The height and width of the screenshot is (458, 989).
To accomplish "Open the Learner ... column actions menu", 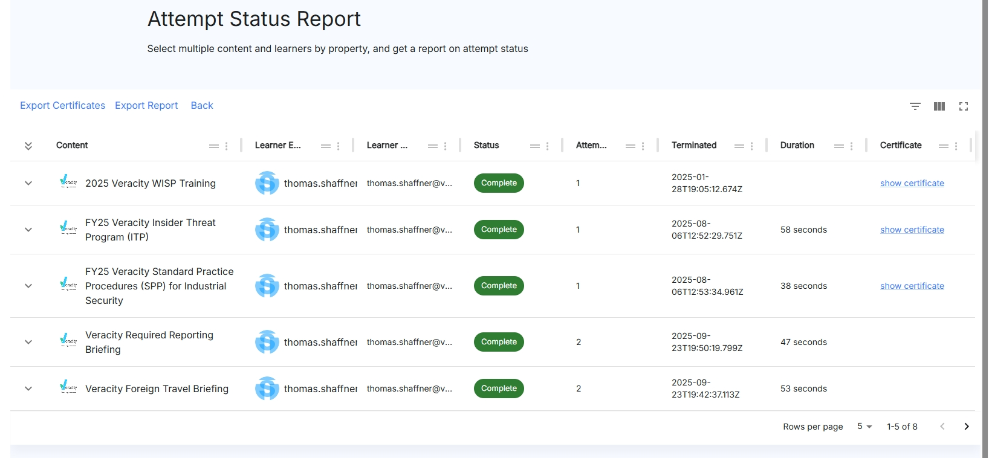I will coord(446,146).
